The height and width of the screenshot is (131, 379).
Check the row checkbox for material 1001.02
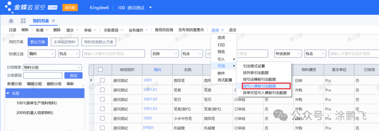tap(102, 99)
